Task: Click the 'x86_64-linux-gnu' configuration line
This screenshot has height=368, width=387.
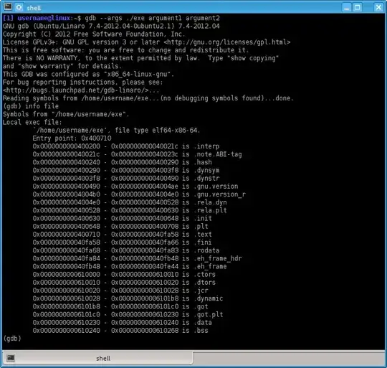Action: 88,74
